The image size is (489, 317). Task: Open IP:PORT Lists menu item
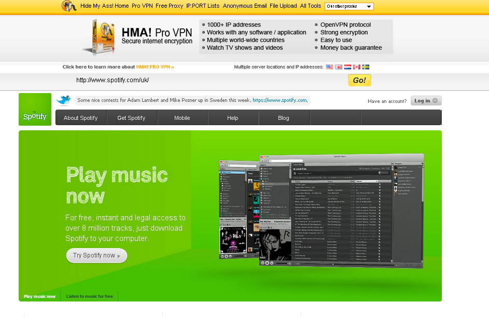203,6
